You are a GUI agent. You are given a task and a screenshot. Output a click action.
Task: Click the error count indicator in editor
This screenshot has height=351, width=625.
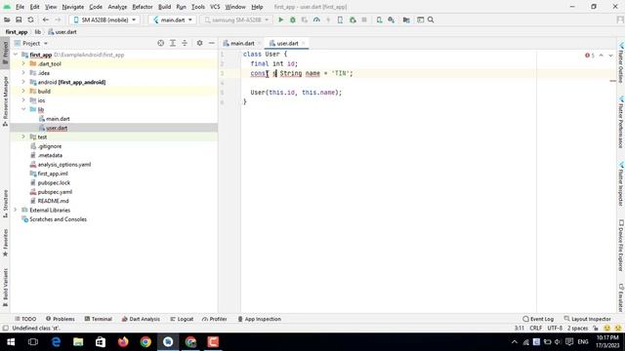coord(590,56)
